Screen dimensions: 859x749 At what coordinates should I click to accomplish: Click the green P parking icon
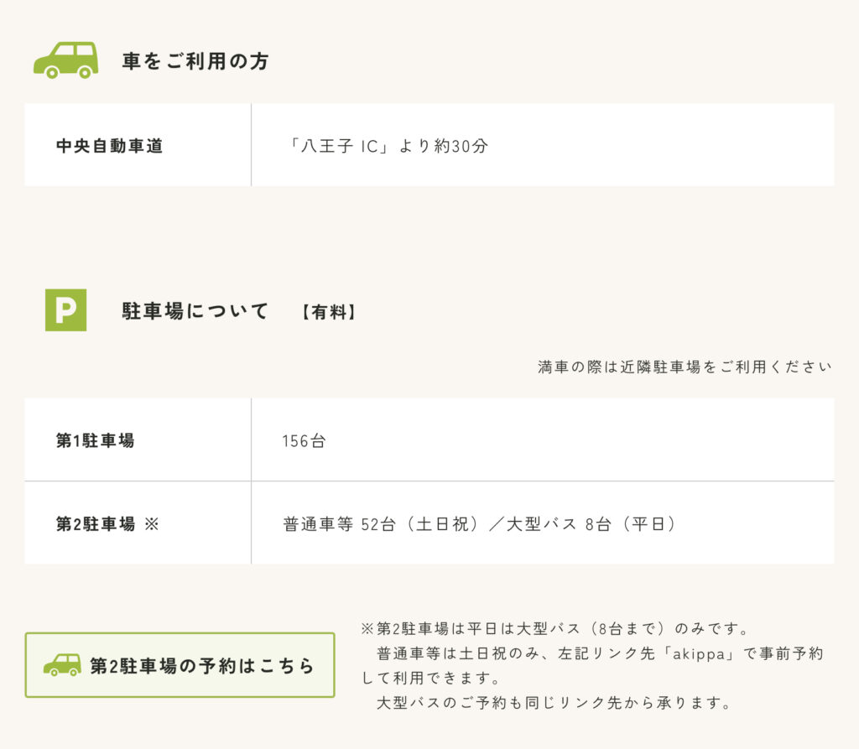point(65,310)
